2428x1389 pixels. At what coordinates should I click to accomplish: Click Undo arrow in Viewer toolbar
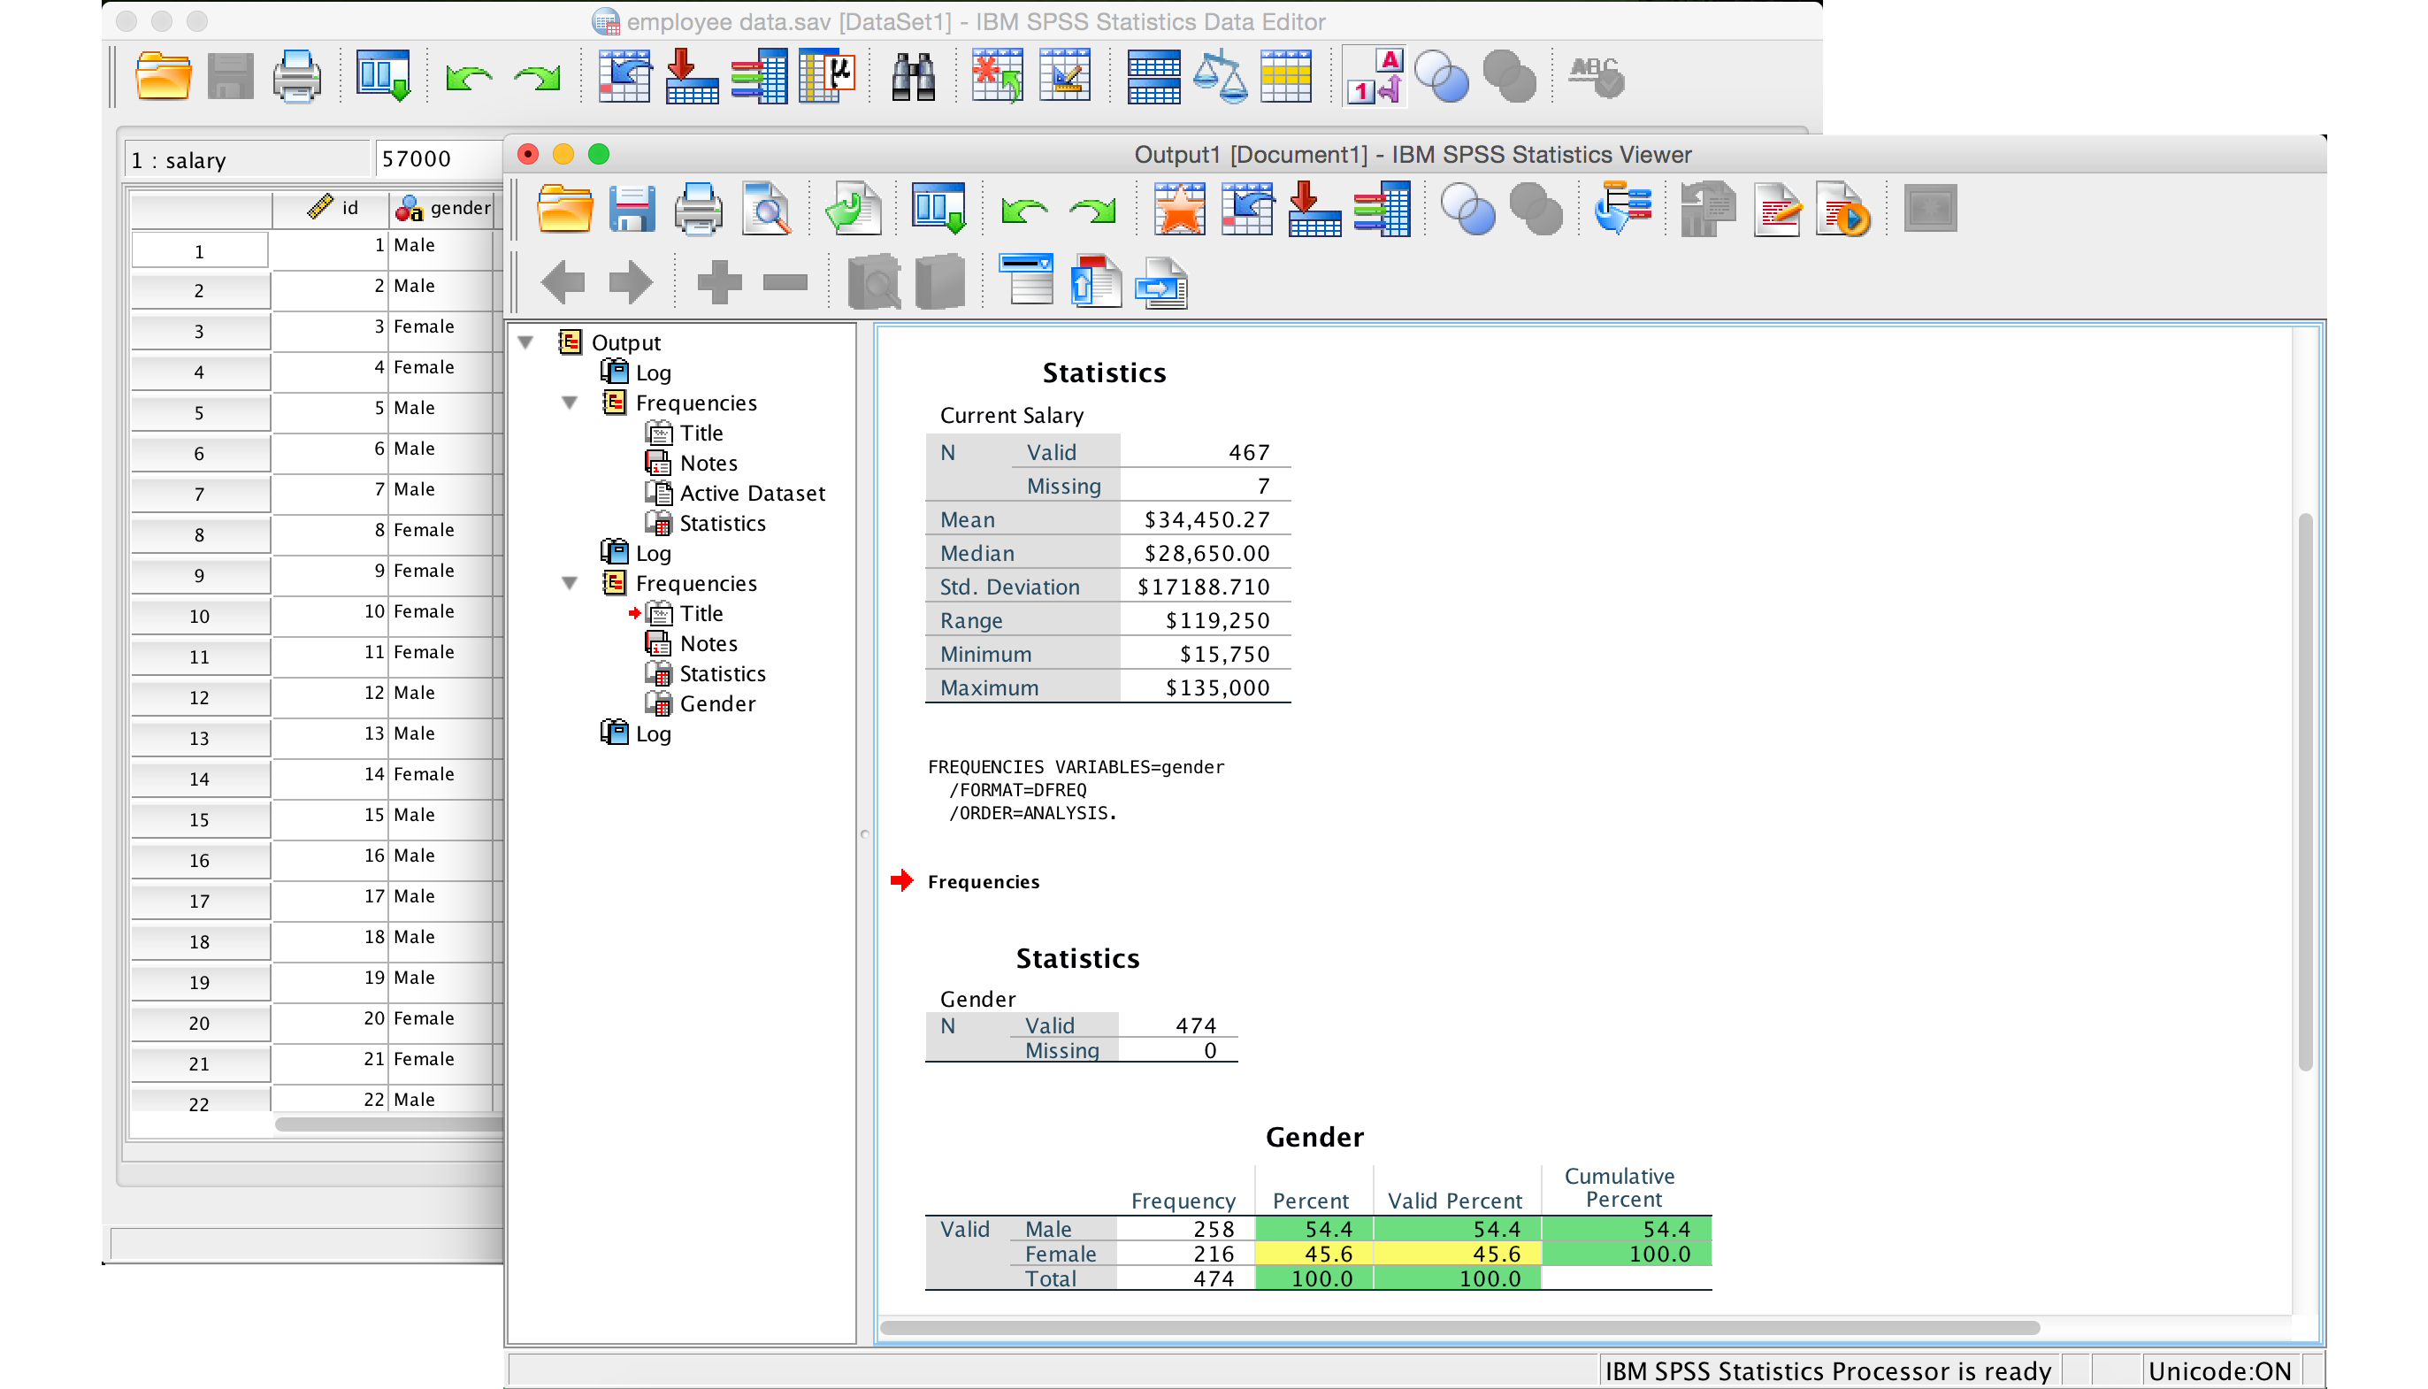(x=1024, y=209)
